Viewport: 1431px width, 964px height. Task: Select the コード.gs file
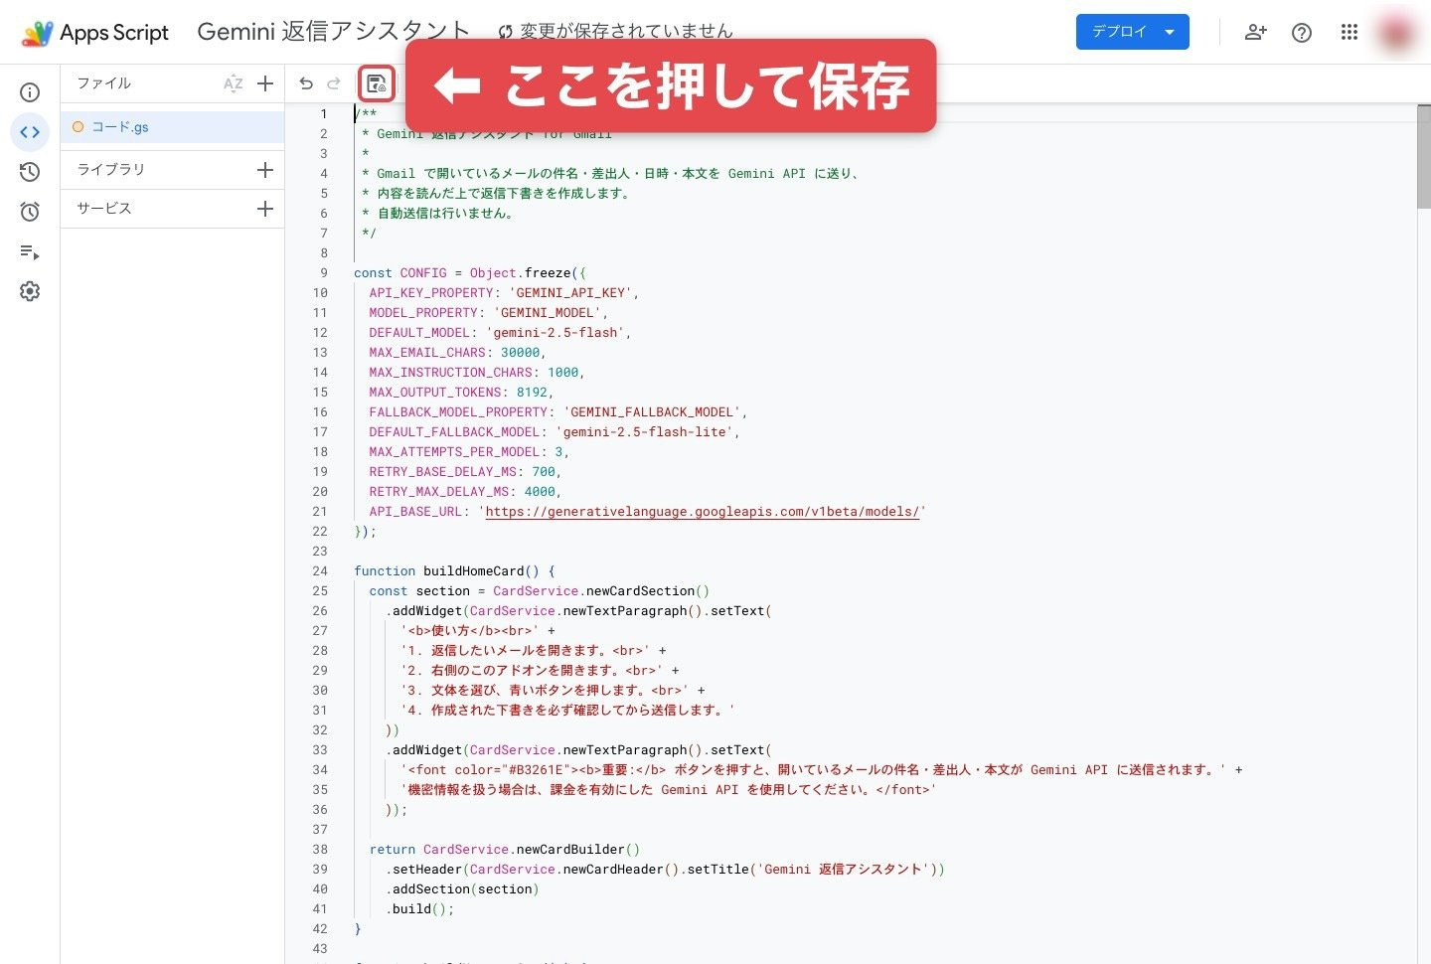[x=173, y=127]
